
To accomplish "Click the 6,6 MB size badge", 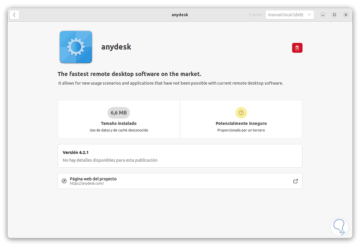I will [x=119, y=113].
